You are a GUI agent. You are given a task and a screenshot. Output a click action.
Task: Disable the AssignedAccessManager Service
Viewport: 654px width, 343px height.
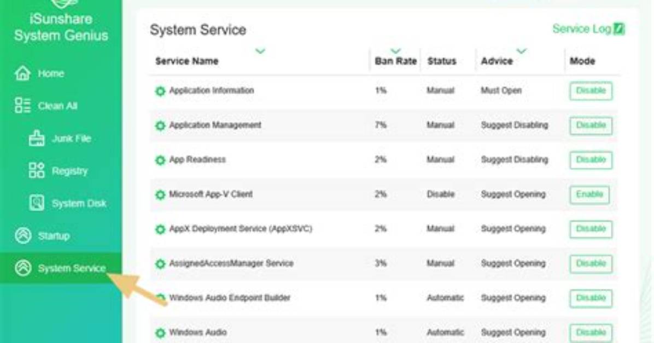coord(591,264)
